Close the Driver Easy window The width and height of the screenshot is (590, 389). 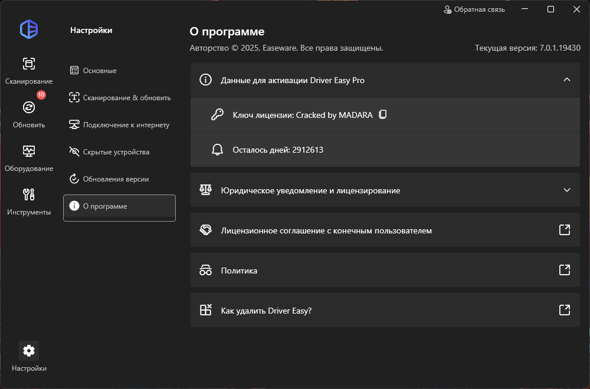point(576,9)
